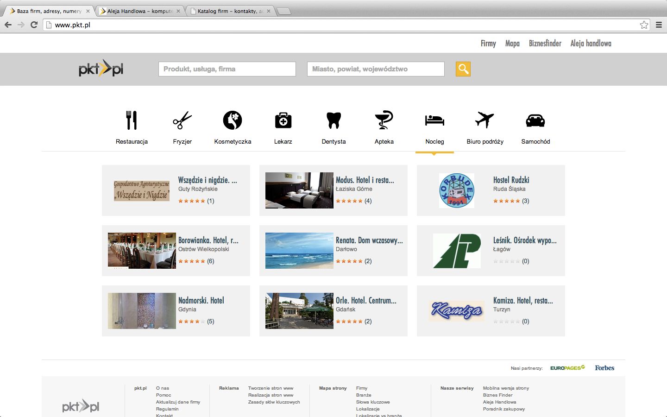Screen dimensions: 667x417
Task: Select the Fryzjer scissors icon
Action: [x=182, y=120]
